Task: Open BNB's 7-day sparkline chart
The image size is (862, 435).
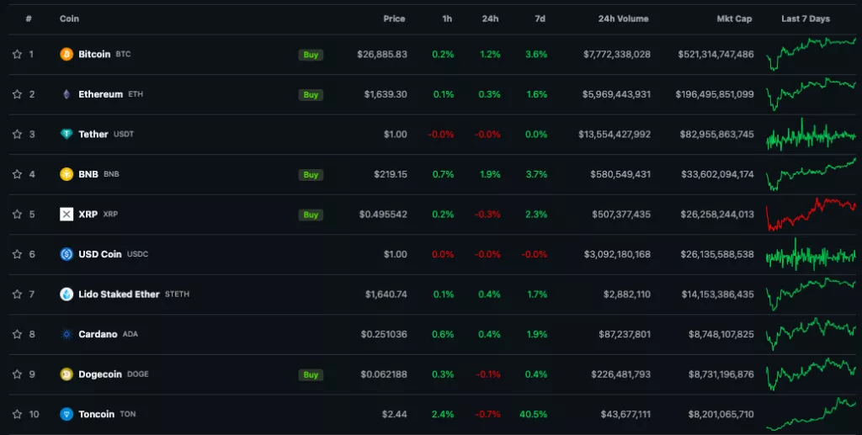Action: pos(811,174)
